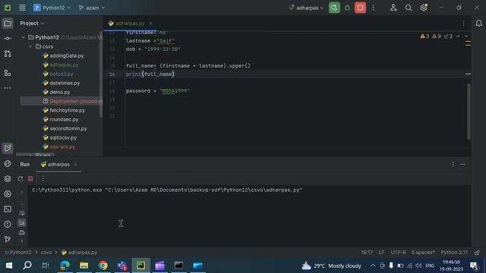Open fetchbytime.py file

pyautogui.click(x=64, y=110)
